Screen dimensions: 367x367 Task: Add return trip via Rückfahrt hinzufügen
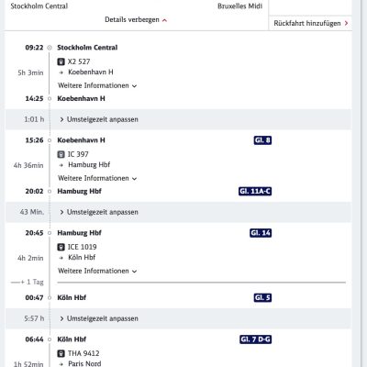point(311,23)
